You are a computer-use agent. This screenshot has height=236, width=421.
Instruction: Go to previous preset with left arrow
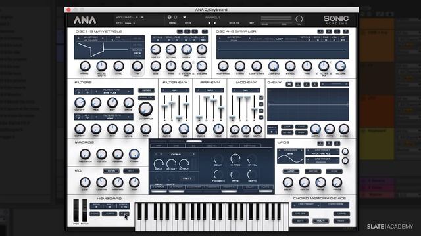point(209,23)
